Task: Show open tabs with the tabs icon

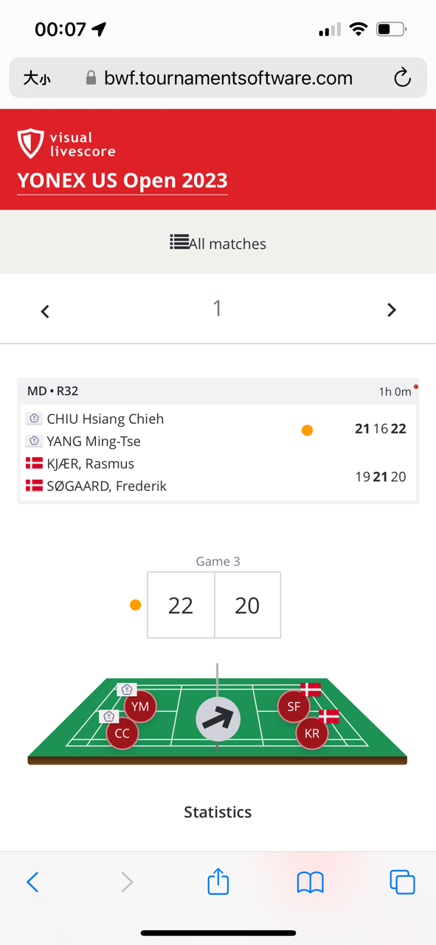Action: (x=402, y=882)
